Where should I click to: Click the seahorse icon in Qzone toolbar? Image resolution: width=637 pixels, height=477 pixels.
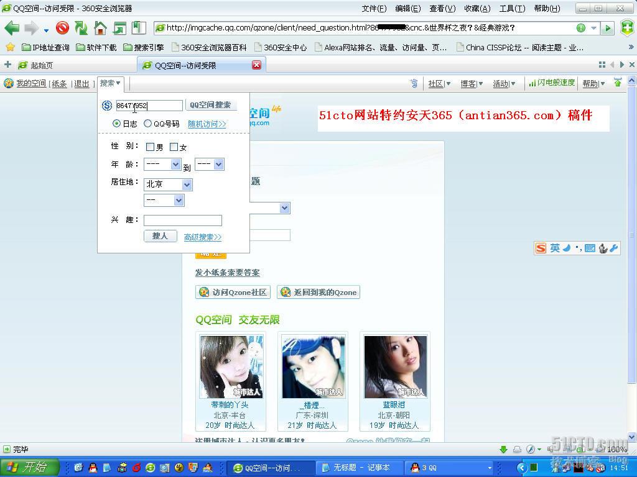414,83
